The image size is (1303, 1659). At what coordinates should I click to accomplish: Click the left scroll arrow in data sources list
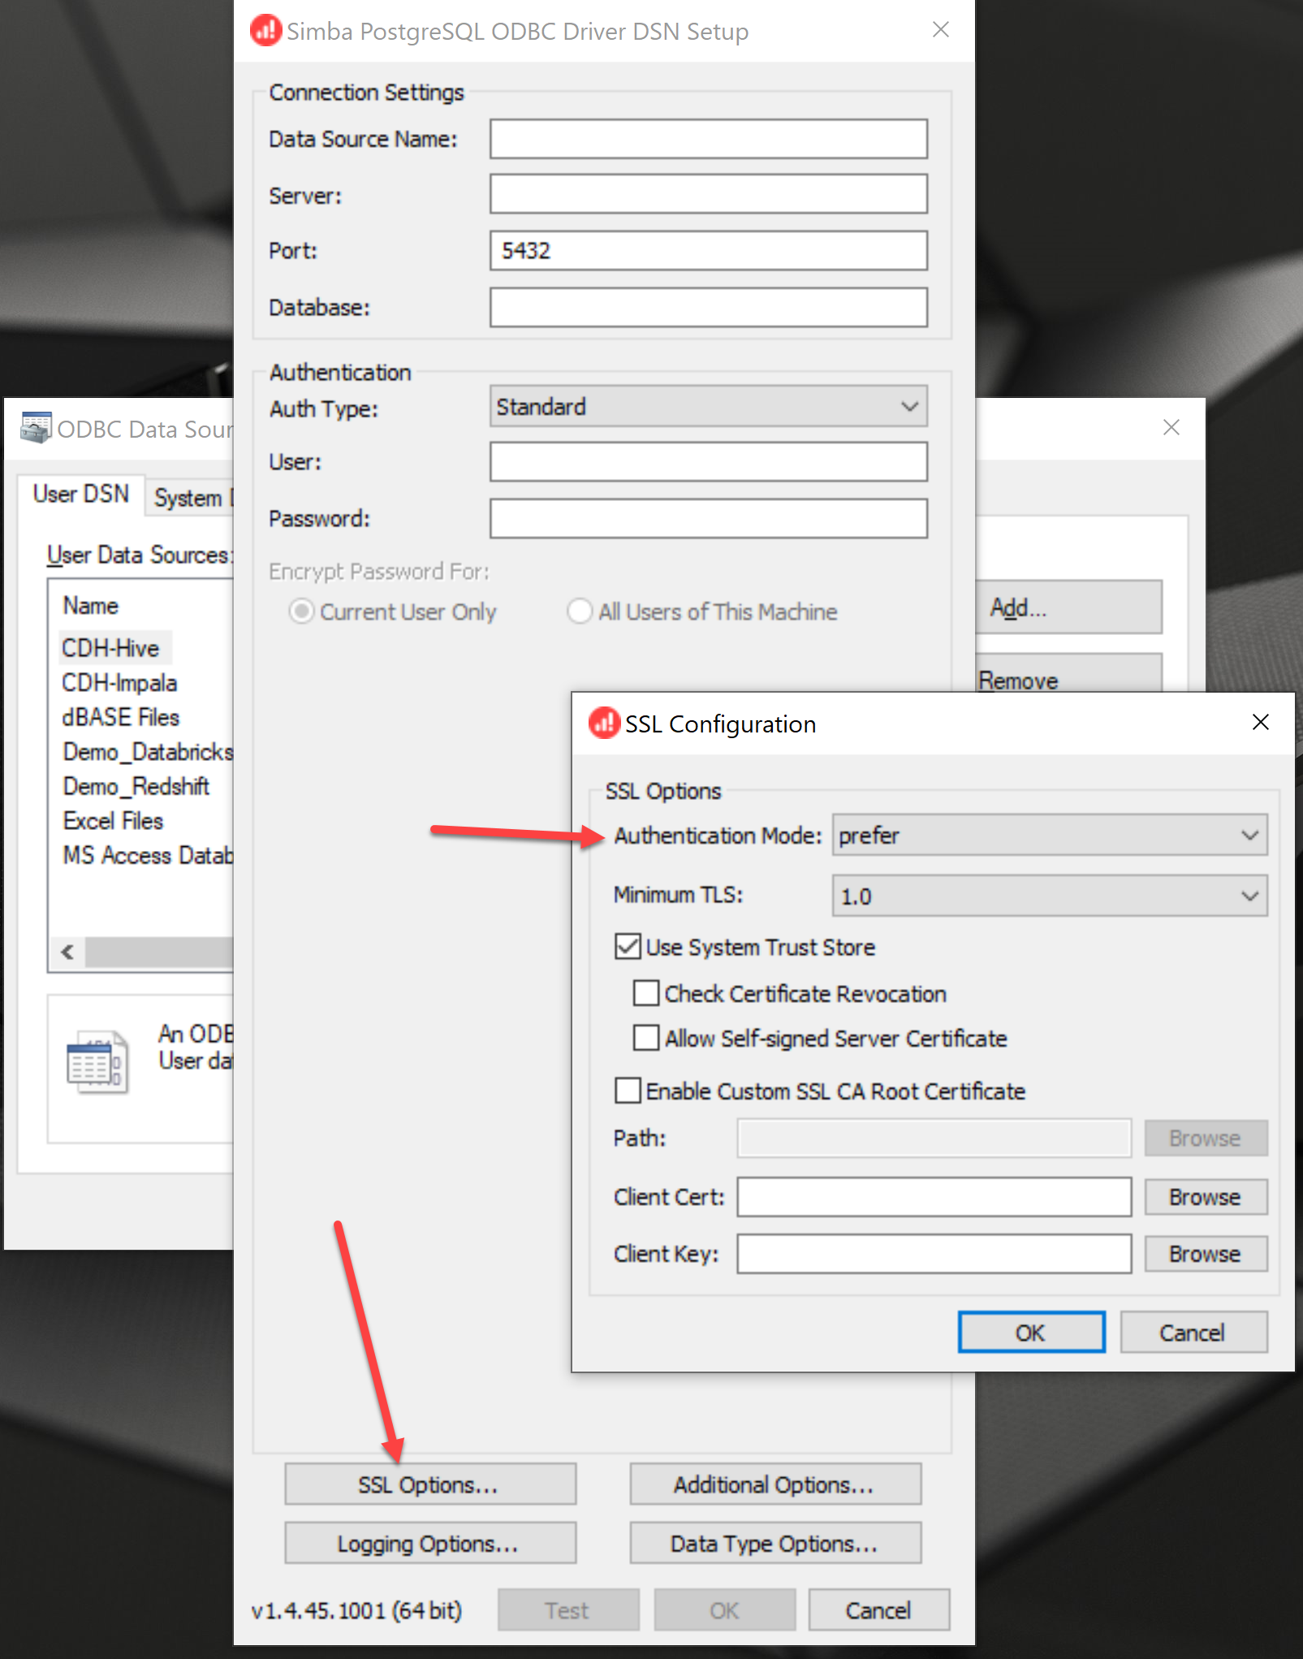[x=67, y=952]
